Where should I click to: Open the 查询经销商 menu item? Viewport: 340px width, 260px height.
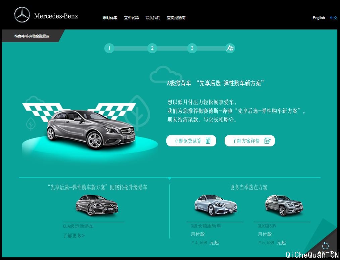click(176, 18)
